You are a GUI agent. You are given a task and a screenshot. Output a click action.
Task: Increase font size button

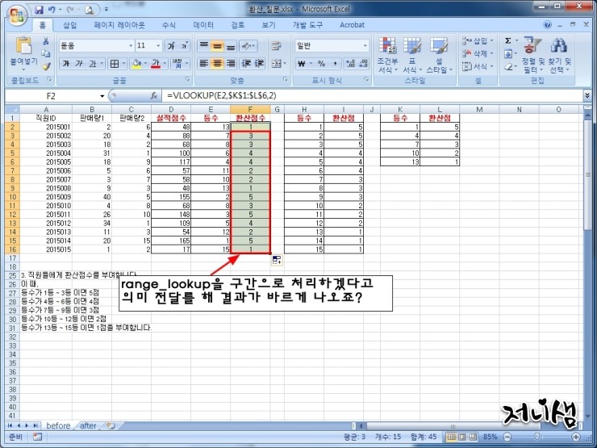point(172,46)
